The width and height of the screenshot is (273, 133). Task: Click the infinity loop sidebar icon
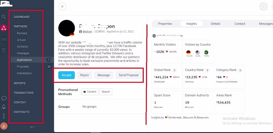(x=4, y=39)
